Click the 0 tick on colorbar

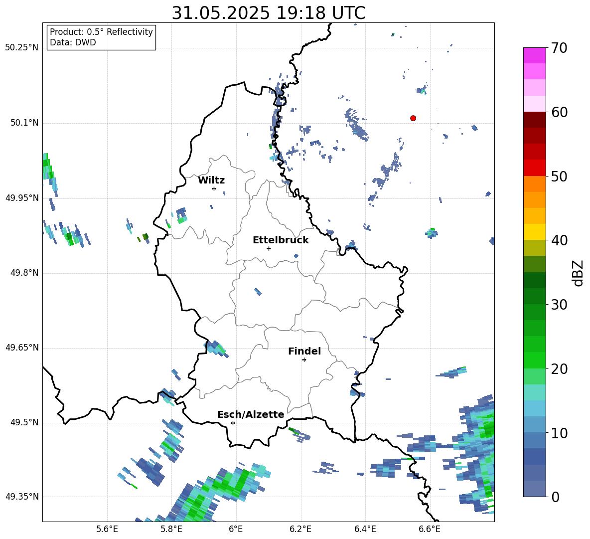555,497
